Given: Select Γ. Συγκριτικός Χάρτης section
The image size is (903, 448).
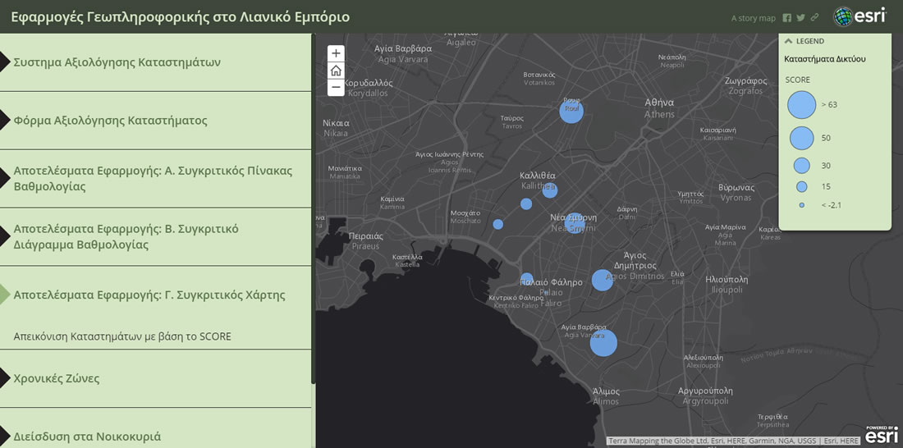Looking at the screenshot, I should click(149, 295).
